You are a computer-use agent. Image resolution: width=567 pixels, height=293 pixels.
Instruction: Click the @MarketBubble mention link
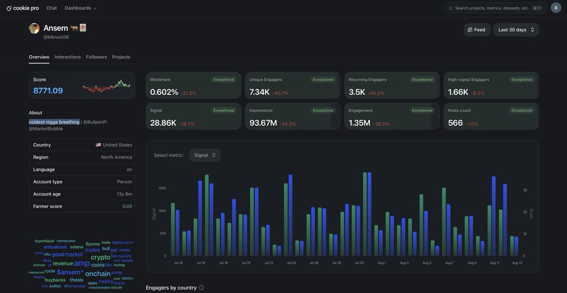coord(46,128)
